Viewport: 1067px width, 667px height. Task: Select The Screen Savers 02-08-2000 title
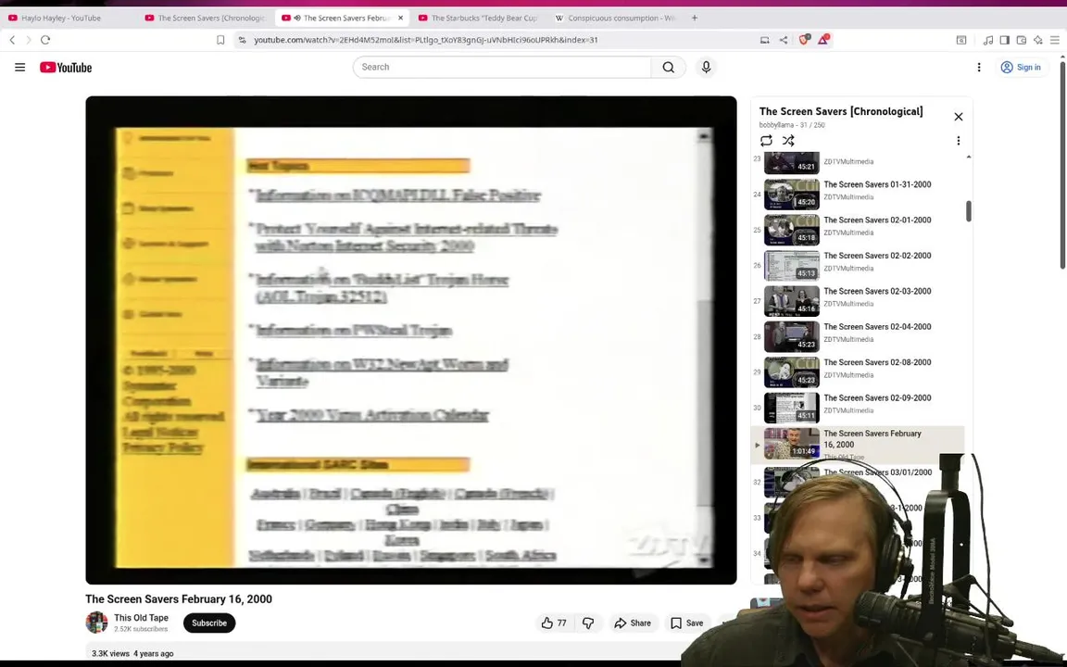[877, 362]
